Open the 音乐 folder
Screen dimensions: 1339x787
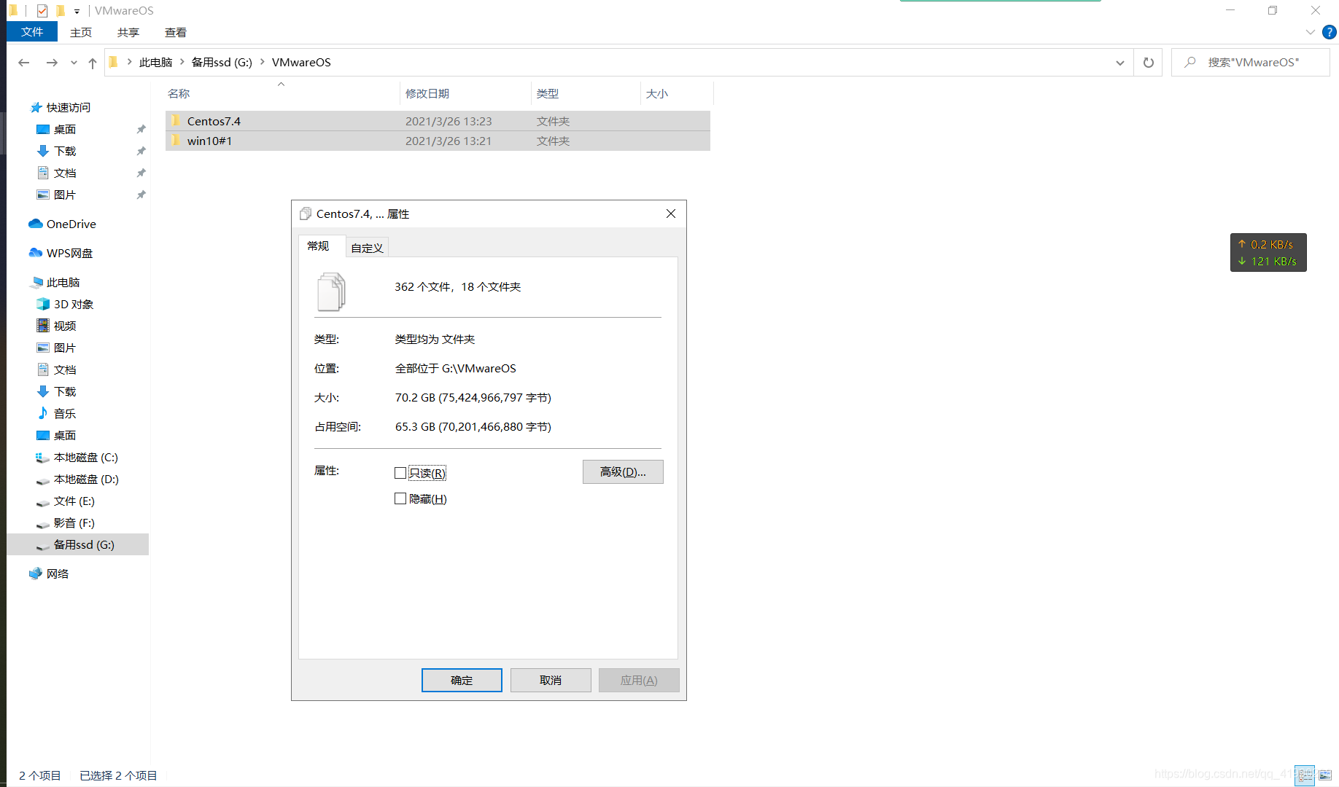pyautogui.click(x=65, y=413)
